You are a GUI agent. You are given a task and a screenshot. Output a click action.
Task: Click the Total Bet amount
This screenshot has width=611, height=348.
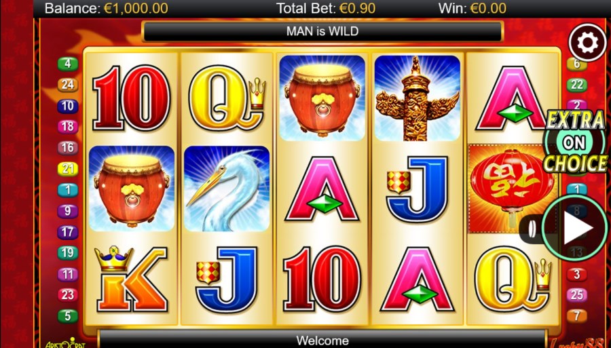point(357,8)
